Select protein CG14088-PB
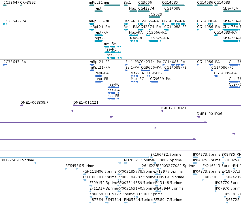 175,68
